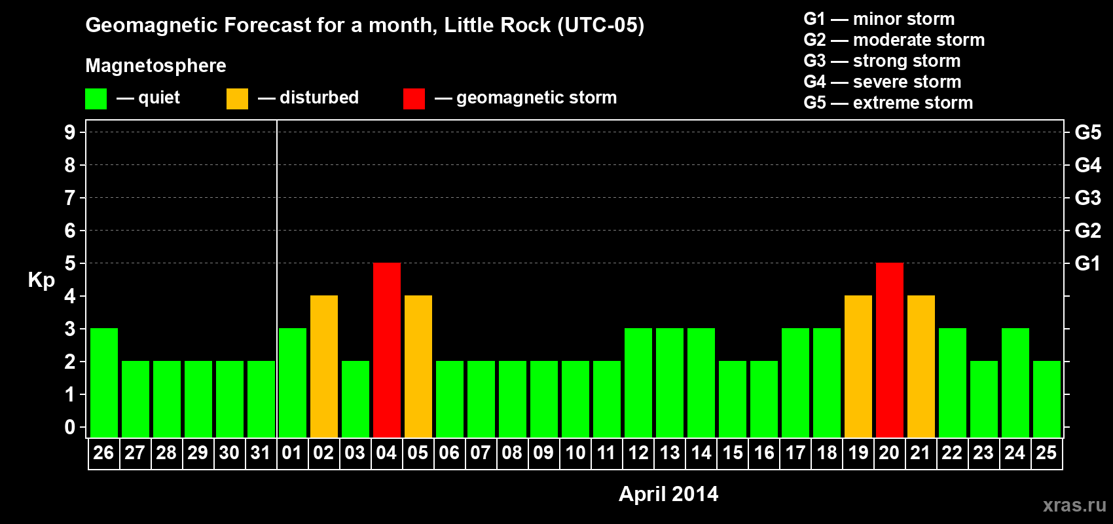This screenshot has height=524, width=1113.
Task: Click date label 15 on the axis
Action: (732, 453)
